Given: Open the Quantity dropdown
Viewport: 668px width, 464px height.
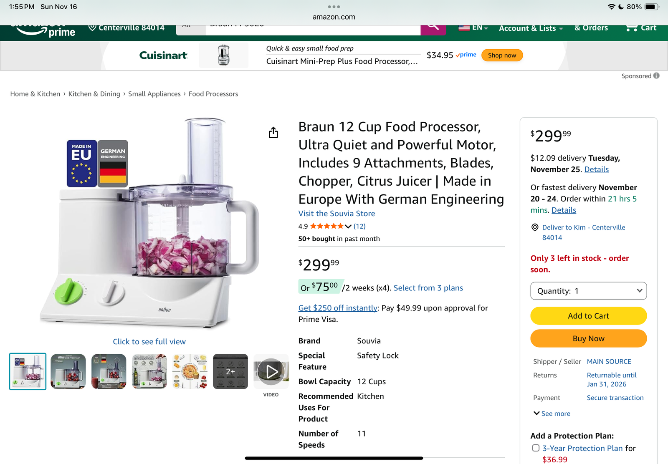Looking at the screenshot, I should coord(588,291).
